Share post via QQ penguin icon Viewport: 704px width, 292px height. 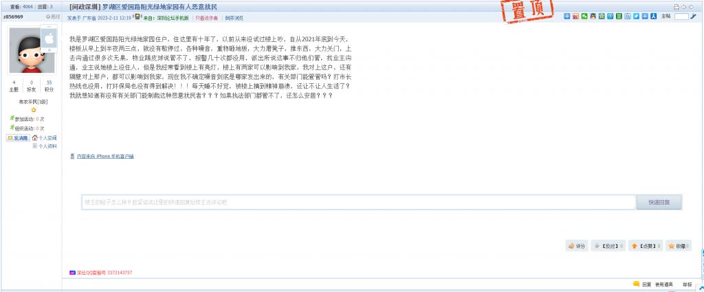click(593, 16)
